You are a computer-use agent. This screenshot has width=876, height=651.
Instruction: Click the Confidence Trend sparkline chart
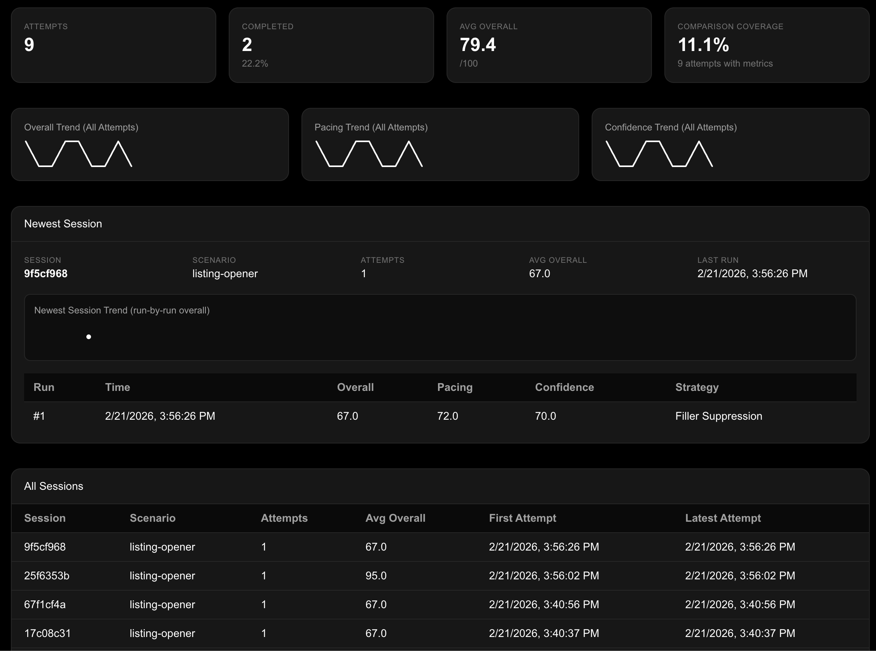click(659, 154)
